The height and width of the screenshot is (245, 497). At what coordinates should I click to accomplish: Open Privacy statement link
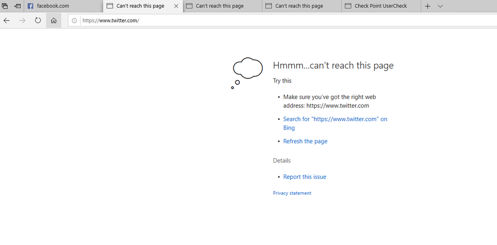coord(292,193)
